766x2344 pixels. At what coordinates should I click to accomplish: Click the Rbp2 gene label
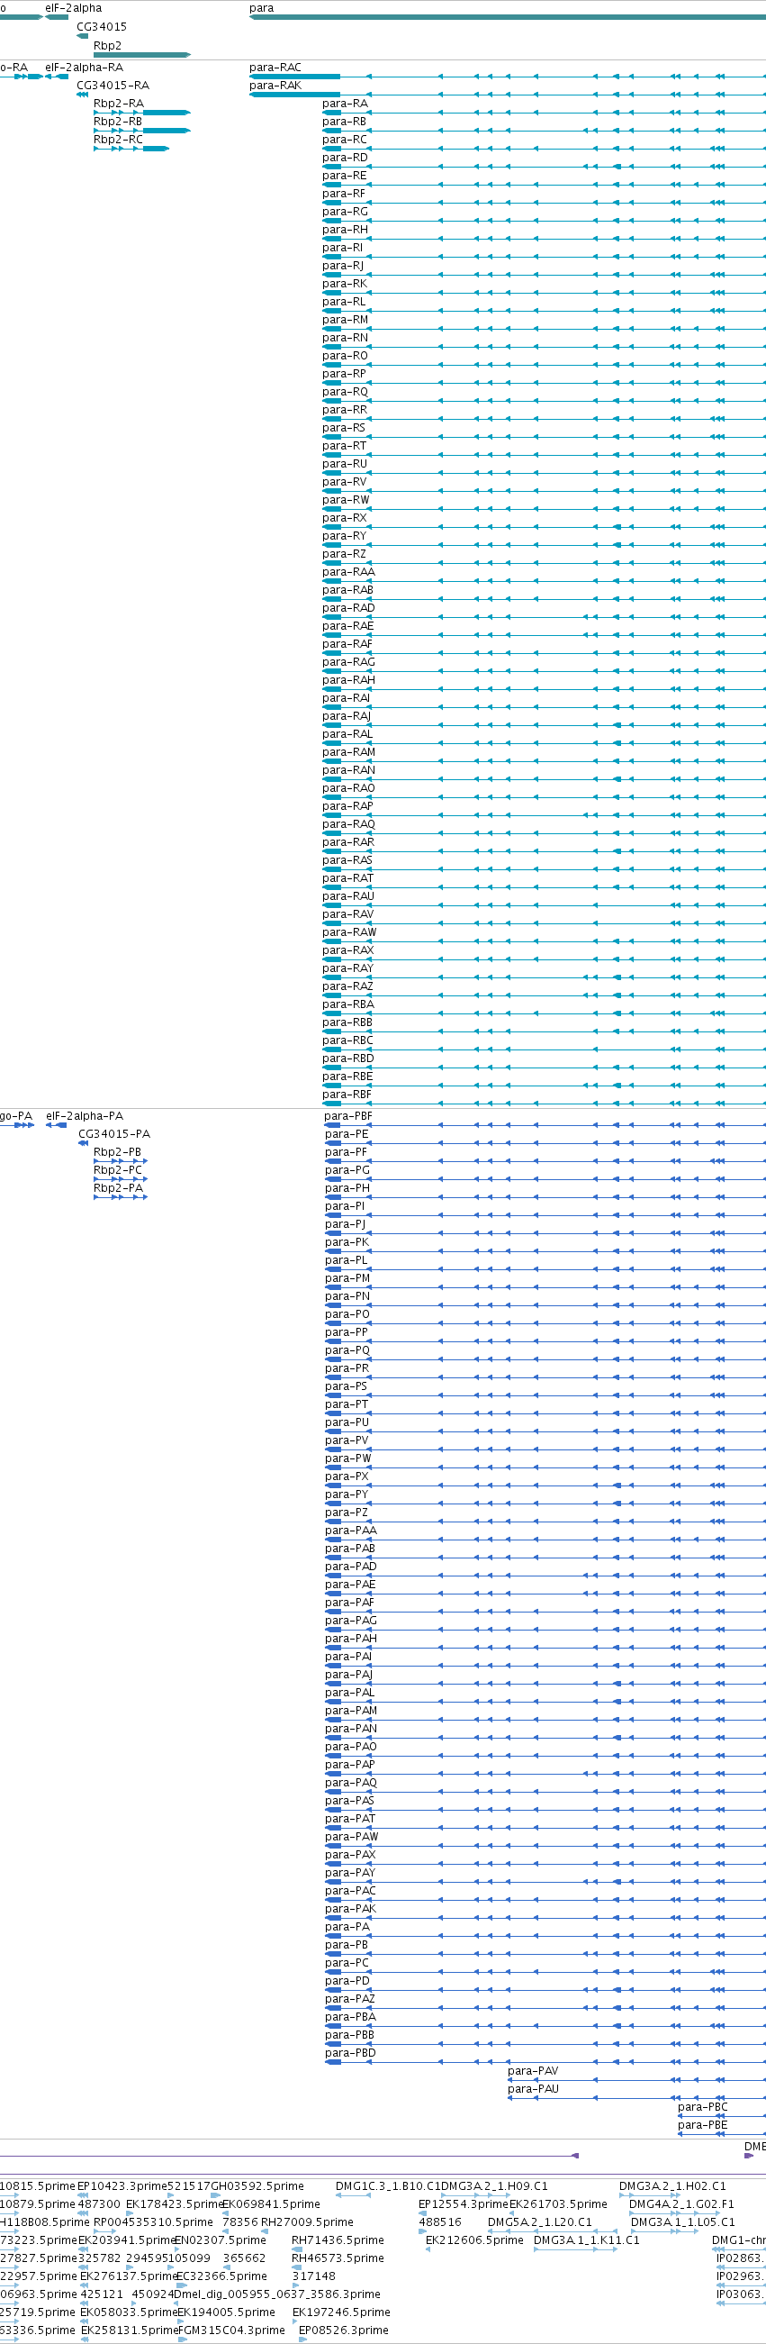107,46
